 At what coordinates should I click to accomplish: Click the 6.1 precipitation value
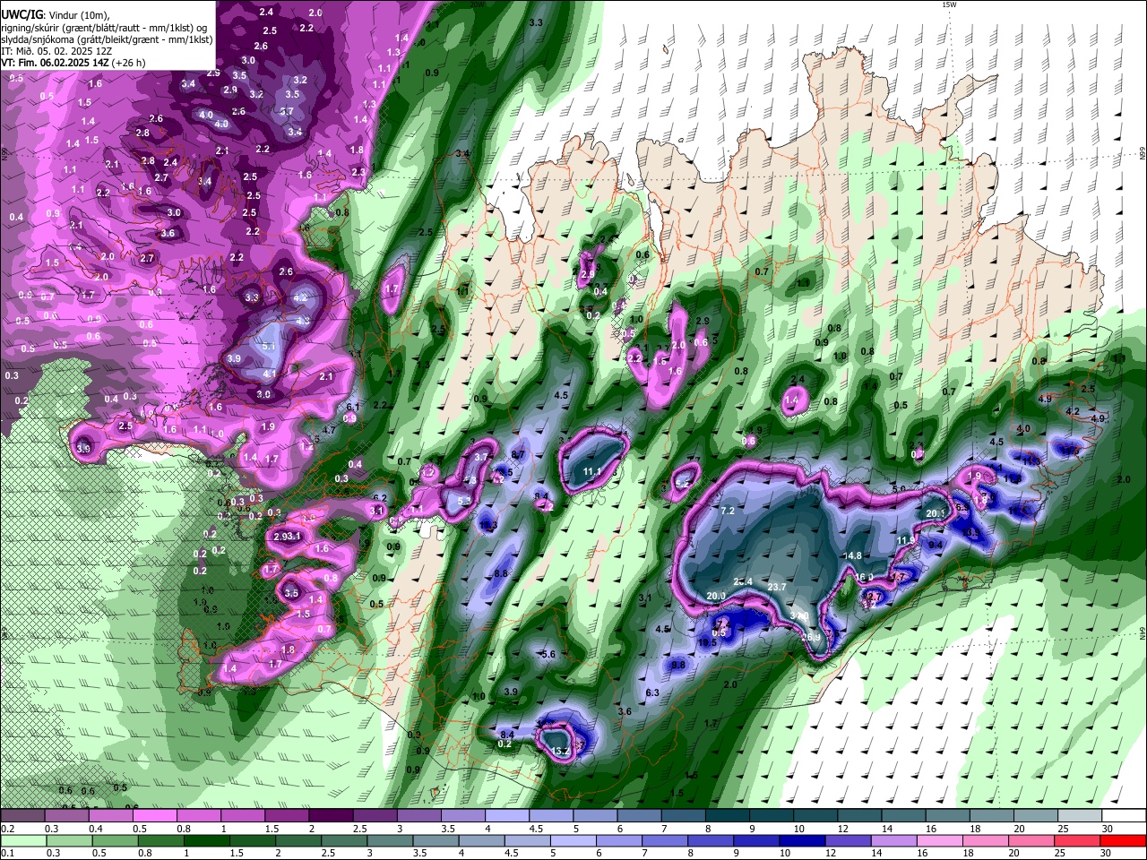pyautogui.click(x=352, y=408)
